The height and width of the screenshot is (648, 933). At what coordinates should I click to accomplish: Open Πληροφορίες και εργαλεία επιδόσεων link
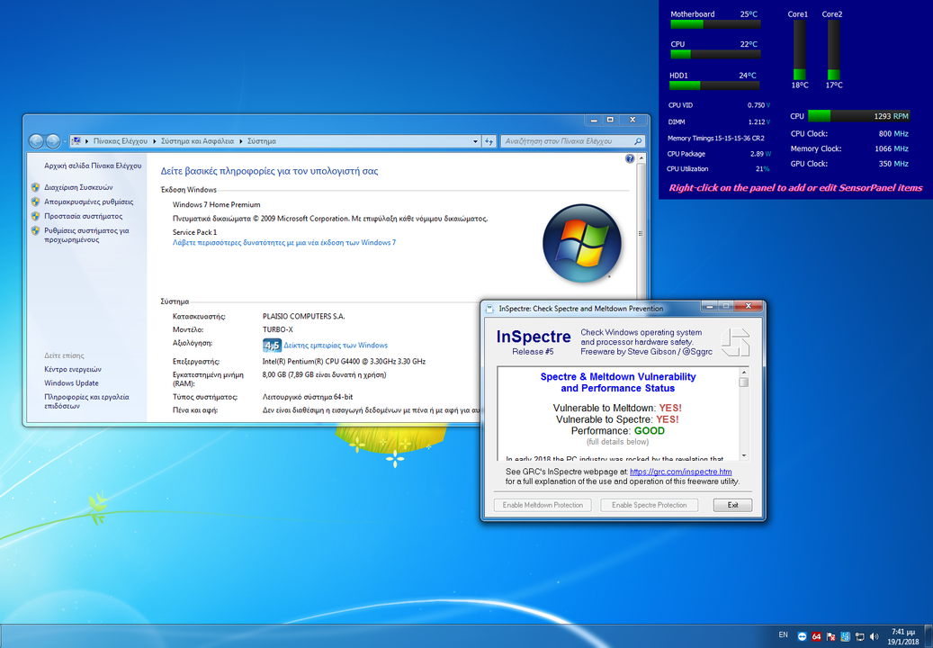[86, 401]
